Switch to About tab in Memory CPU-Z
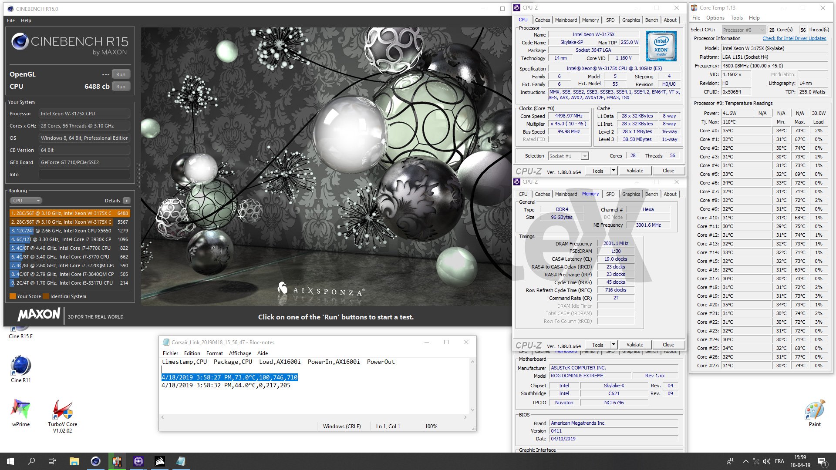This screenshot has width=836, height=470. point(670,194)
